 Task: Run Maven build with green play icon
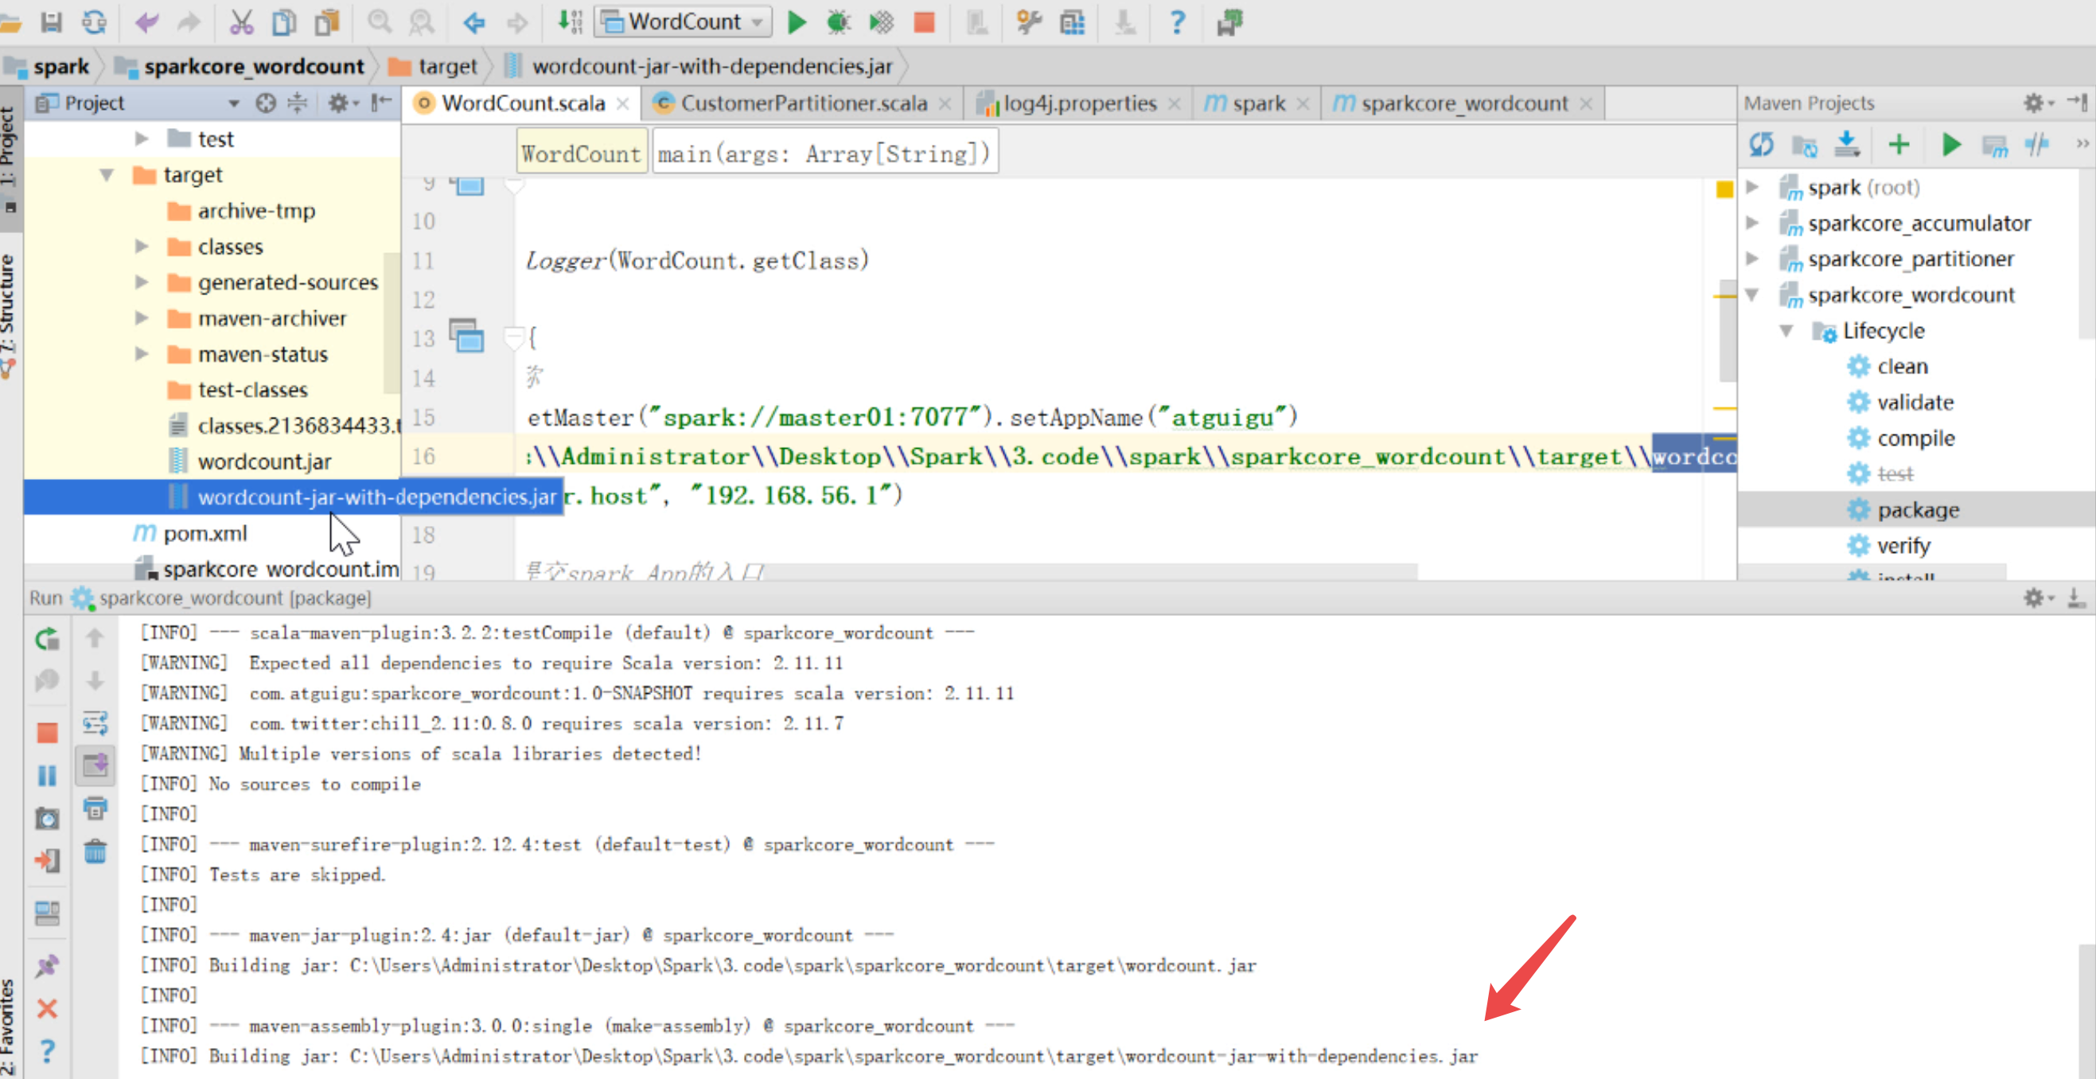(x=1951, y=145)
